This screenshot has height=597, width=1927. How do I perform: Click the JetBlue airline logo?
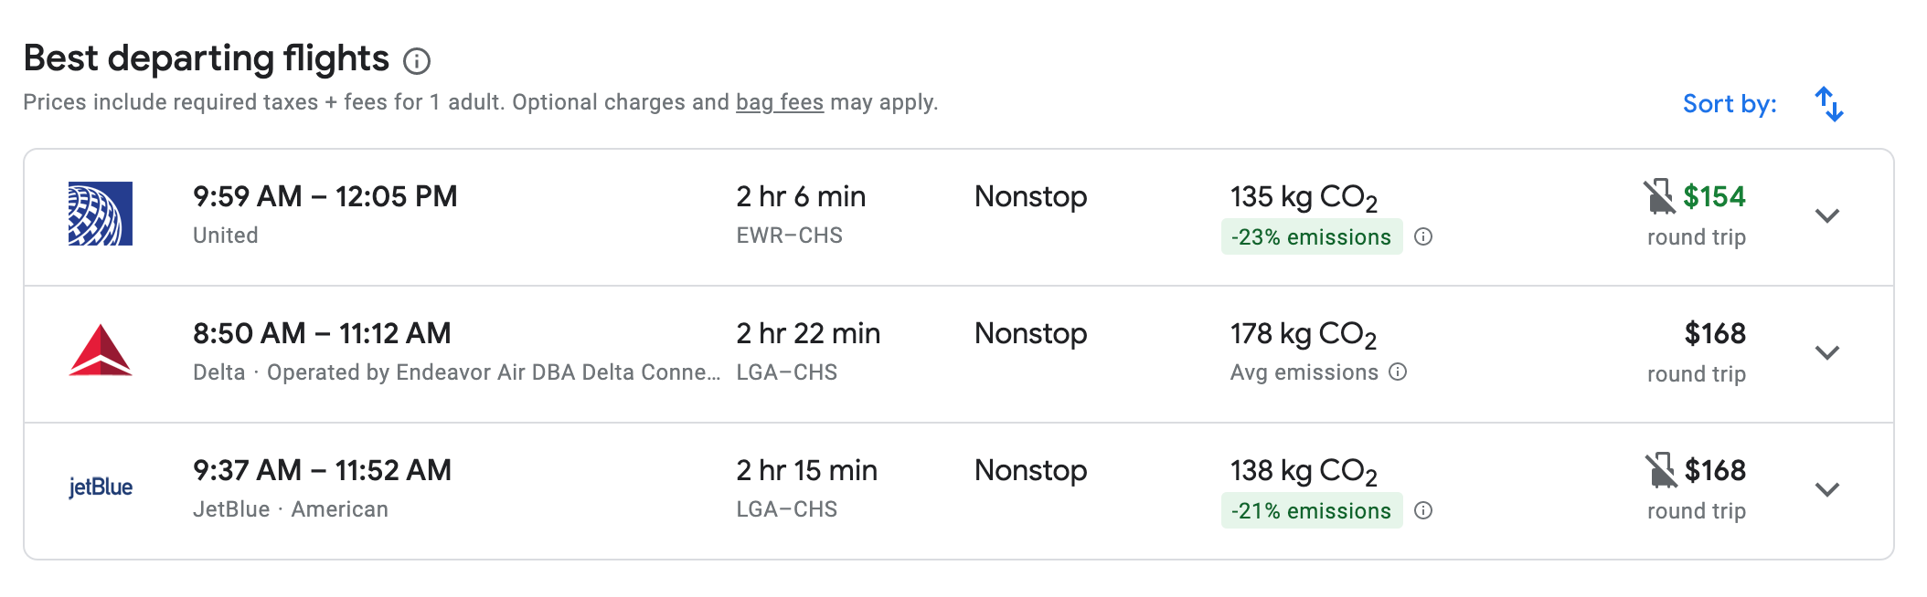point(101,487)
